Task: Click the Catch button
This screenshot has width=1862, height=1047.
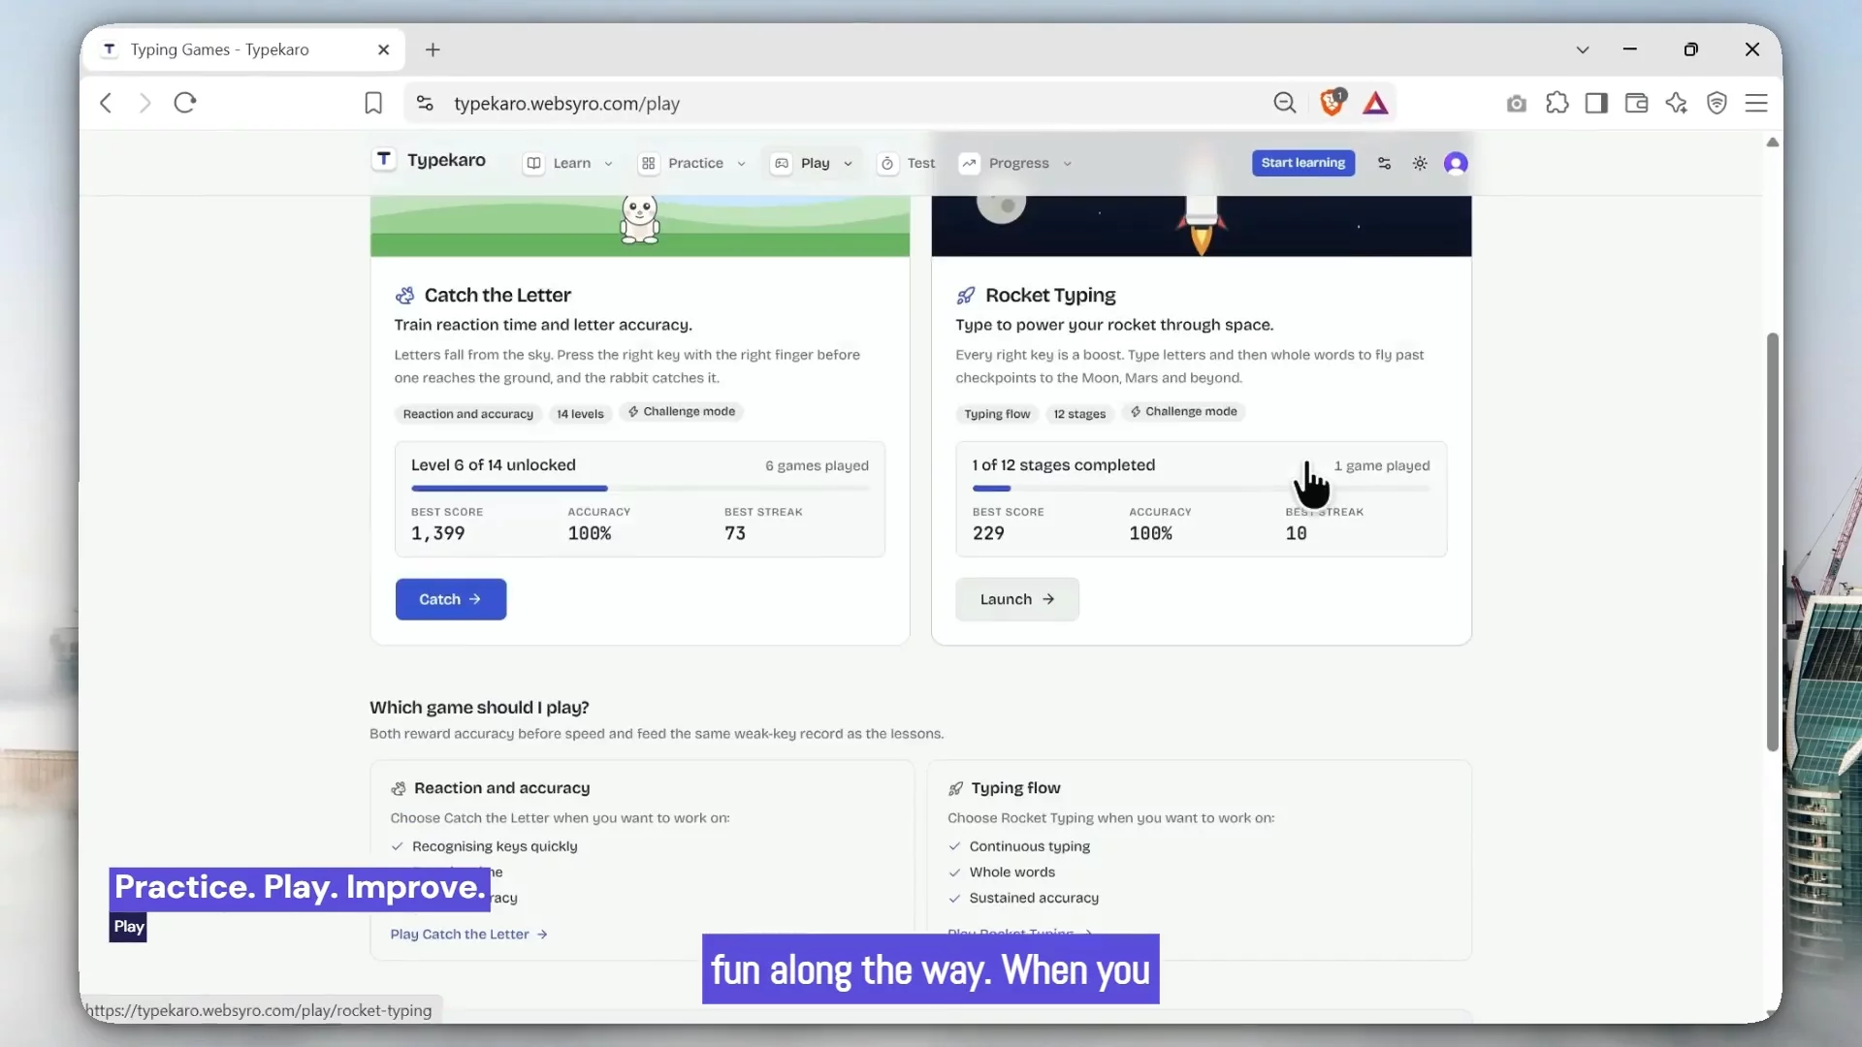Action: [451, 599]
